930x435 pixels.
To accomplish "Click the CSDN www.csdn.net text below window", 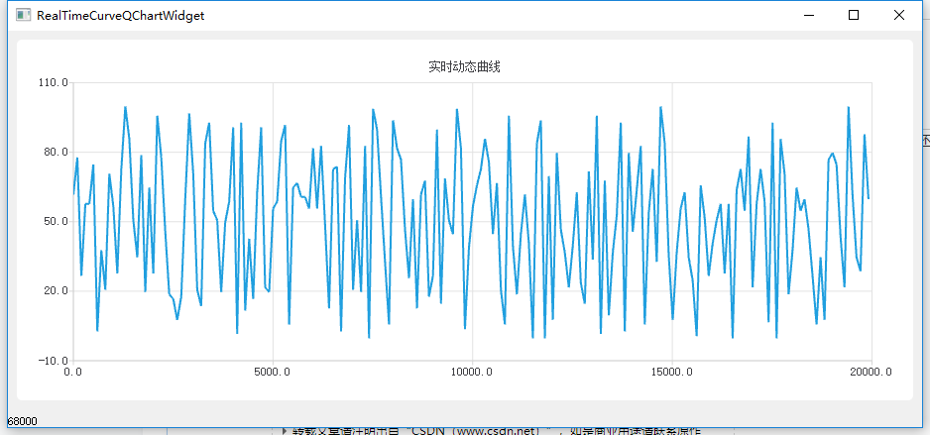I will pos(476,431).
